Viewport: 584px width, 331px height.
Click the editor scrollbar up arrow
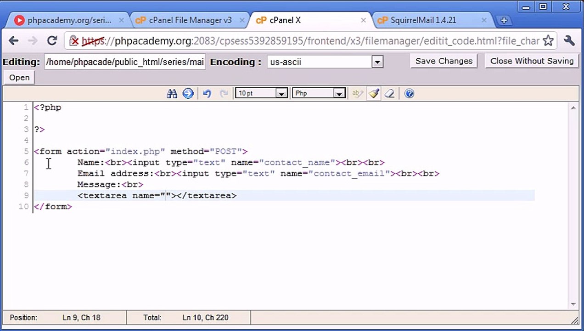(573, 108)
